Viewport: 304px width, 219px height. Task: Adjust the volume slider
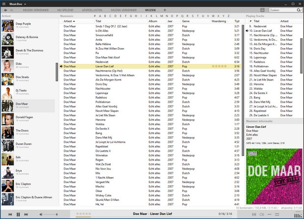51,215
